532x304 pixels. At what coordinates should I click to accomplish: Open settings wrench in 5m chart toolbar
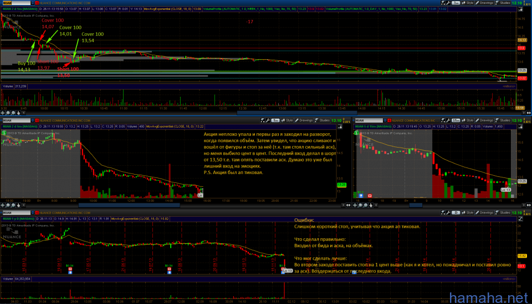(268, 120)
